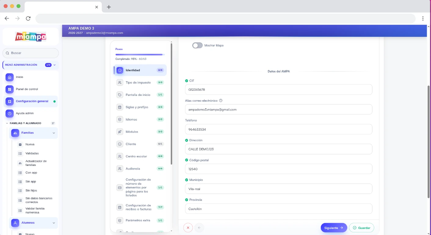The image size is (431, 235).
Task: Open the browser three-dot menu
Action: (x=423, y=19)
